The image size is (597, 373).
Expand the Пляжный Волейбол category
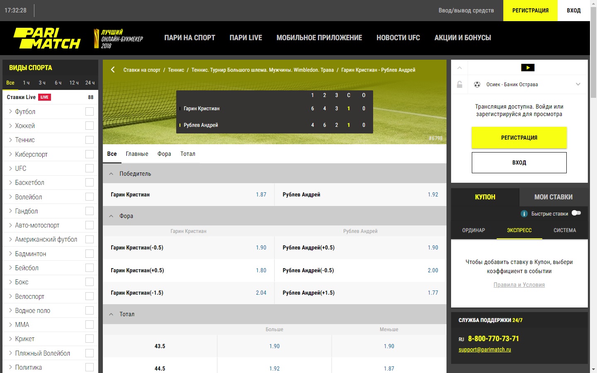[11, 353]
